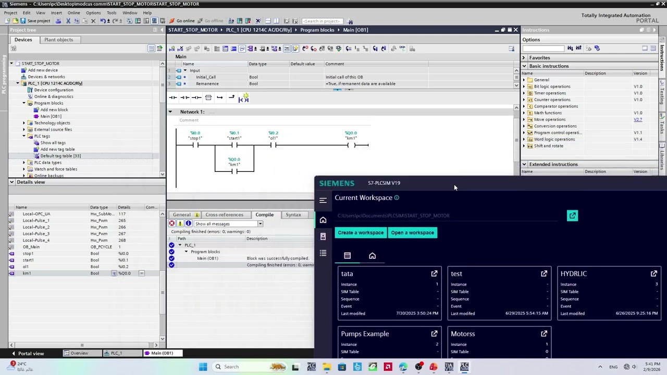Open the Pumps Example workspace icon
Viewport: 667px width, 375px height.
434,334
